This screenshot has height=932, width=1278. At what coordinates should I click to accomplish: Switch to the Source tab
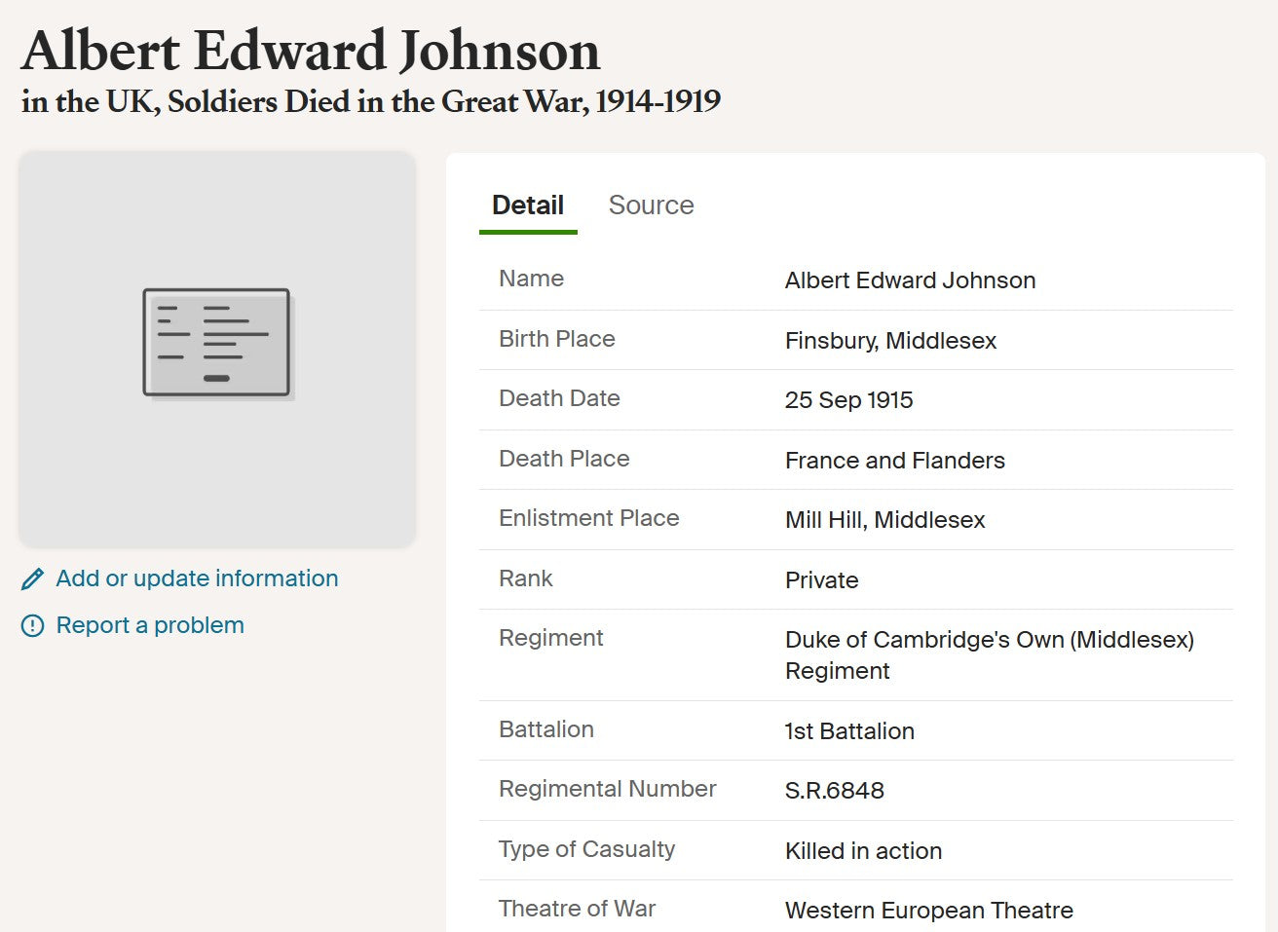[651, 205]
